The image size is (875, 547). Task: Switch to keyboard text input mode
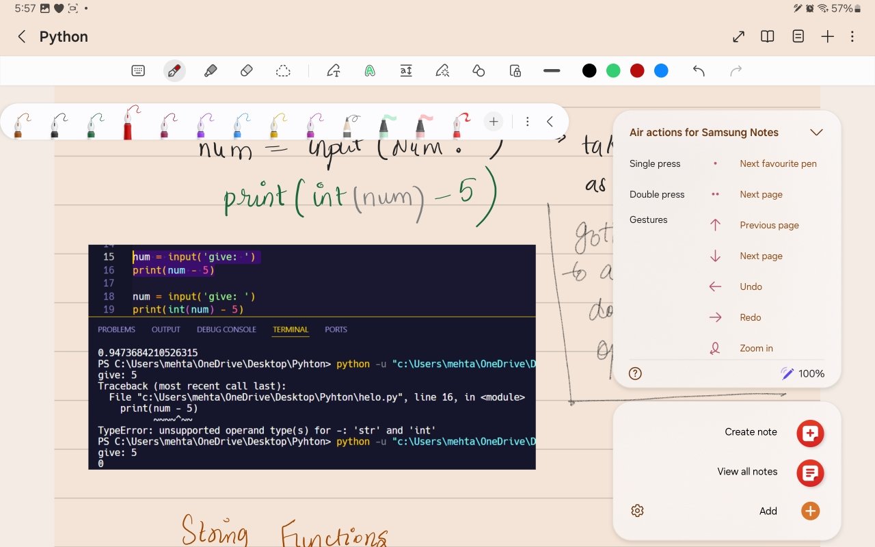click(x=138, y=70)
